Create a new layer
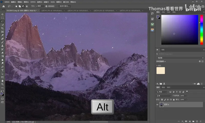This screenshot has width=205, height=123. pos(197,121)
